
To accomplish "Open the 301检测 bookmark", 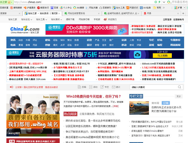I will (145, 8).
